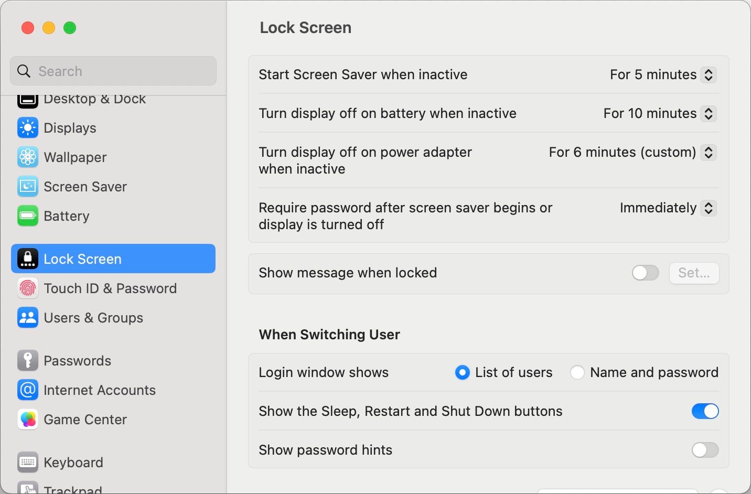Viewport: 751px width, 494px height.
Task: Open Touch ID & Password fingerprint icon
Action: pyautogui.click(x=27, y=288)
